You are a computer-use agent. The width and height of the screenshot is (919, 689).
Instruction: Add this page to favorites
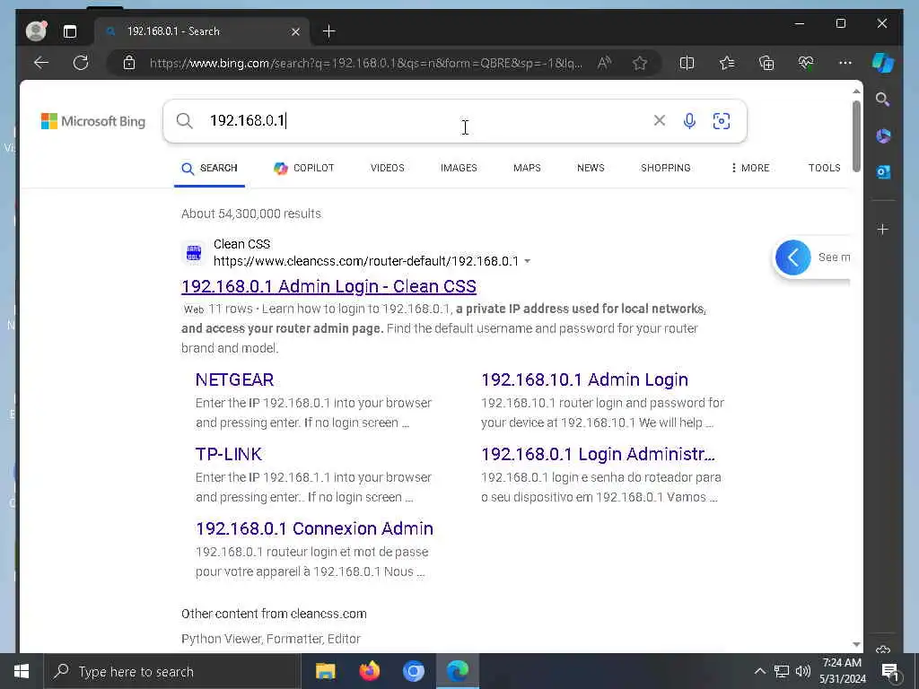(639, 63)
